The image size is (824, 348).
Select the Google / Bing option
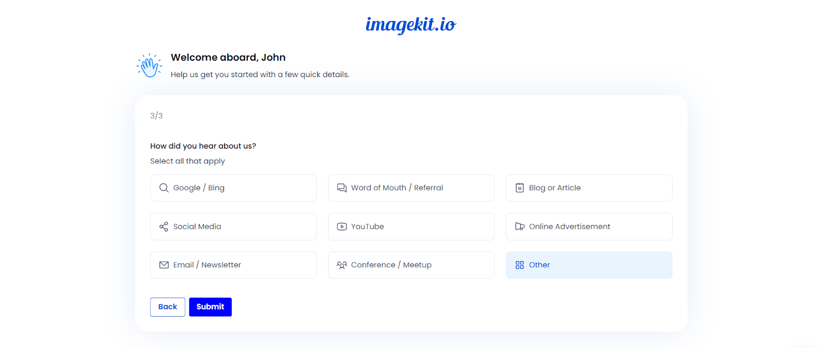[x=233, y=188]
